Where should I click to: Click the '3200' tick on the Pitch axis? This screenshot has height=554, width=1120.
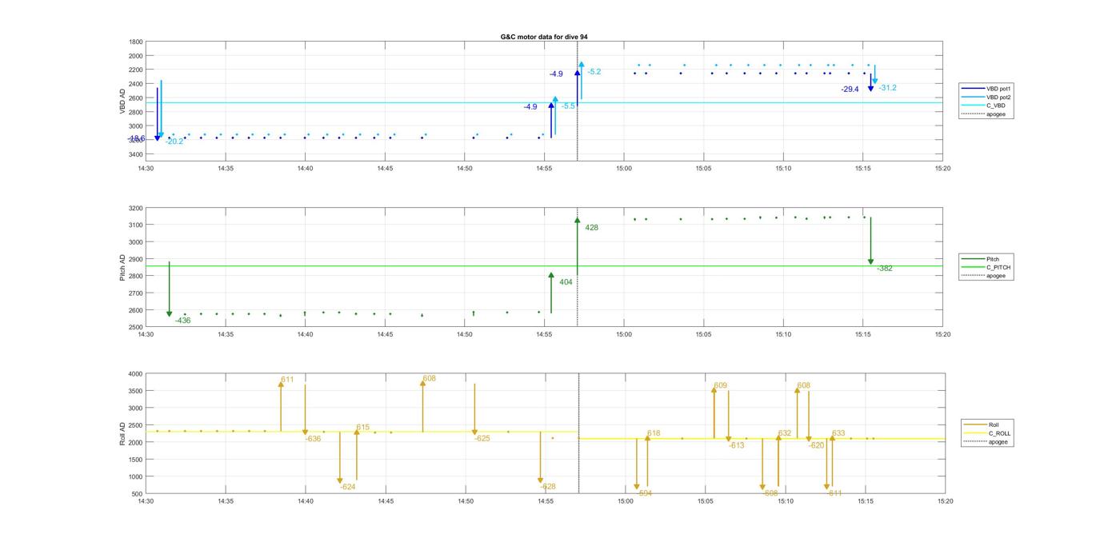136,208
